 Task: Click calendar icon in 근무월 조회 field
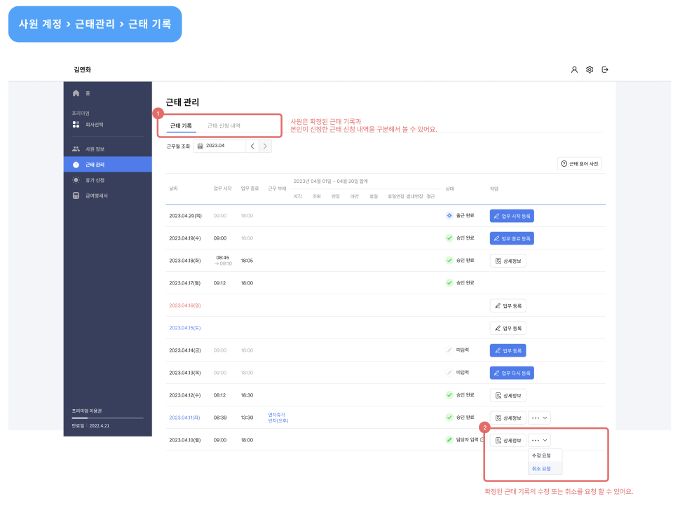pyautogui.click(x=200, y=146)
